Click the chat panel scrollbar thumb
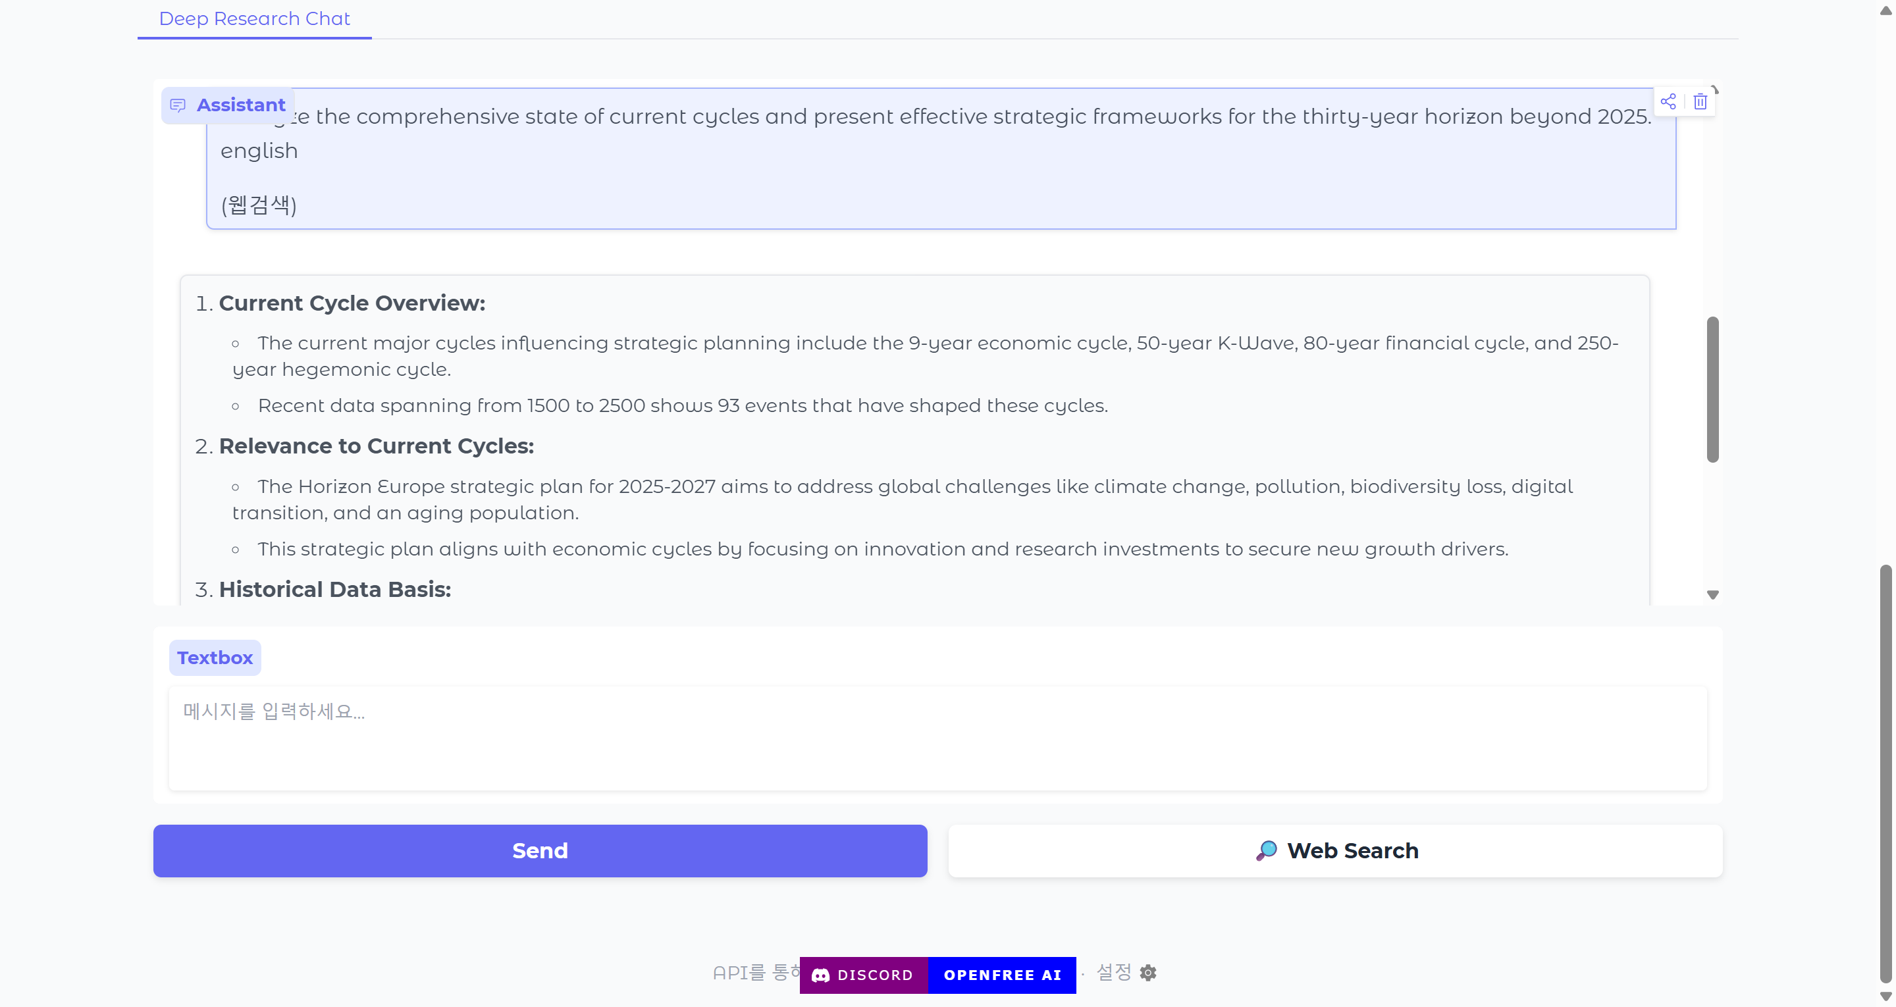The image size is (1896, 1007). pos(1713,390)
